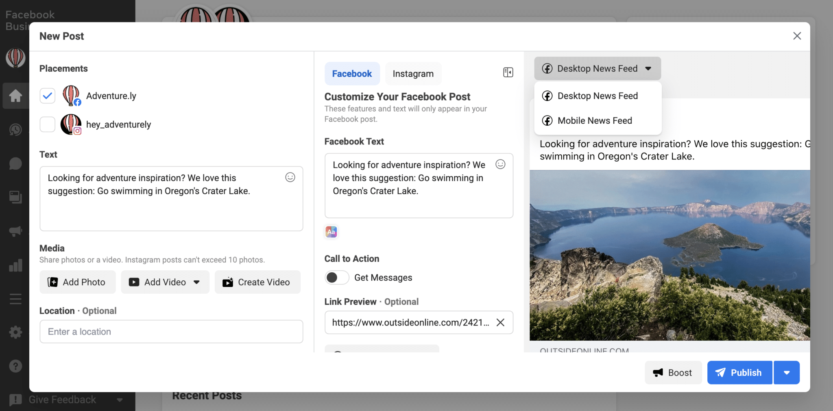Check the hey_adventurely placement
The height and width of the screenshot is (411, 833).
[47, 124]
